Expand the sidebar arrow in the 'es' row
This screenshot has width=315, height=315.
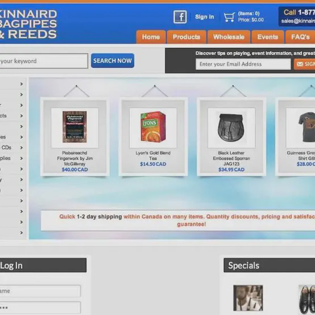pos(22,137)
